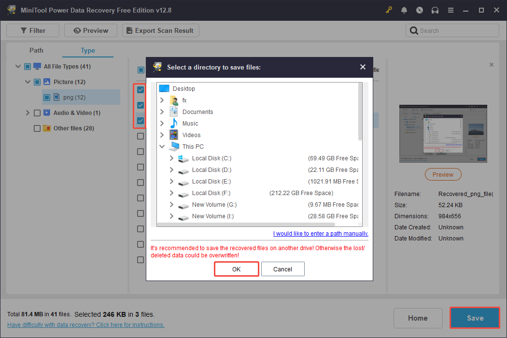Open the hamburger menu in title bar
Image resolution: width=507 pixels, height=338 pixels.
click(x=451, y=10)
